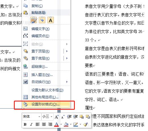Screen dimensions: 148x131
Task: Expand Send to Back submenu arrow
Action: [x=67, y=58]
